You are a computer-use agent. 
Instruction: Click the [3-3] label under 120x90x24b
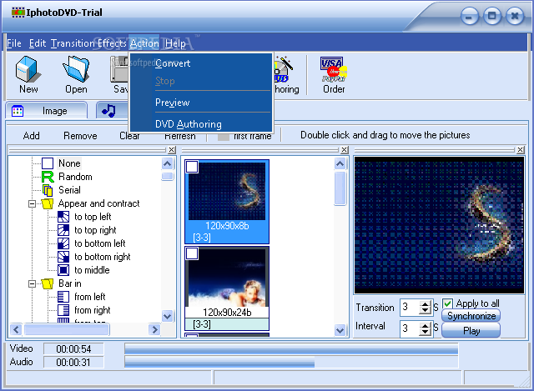[202, 324]
